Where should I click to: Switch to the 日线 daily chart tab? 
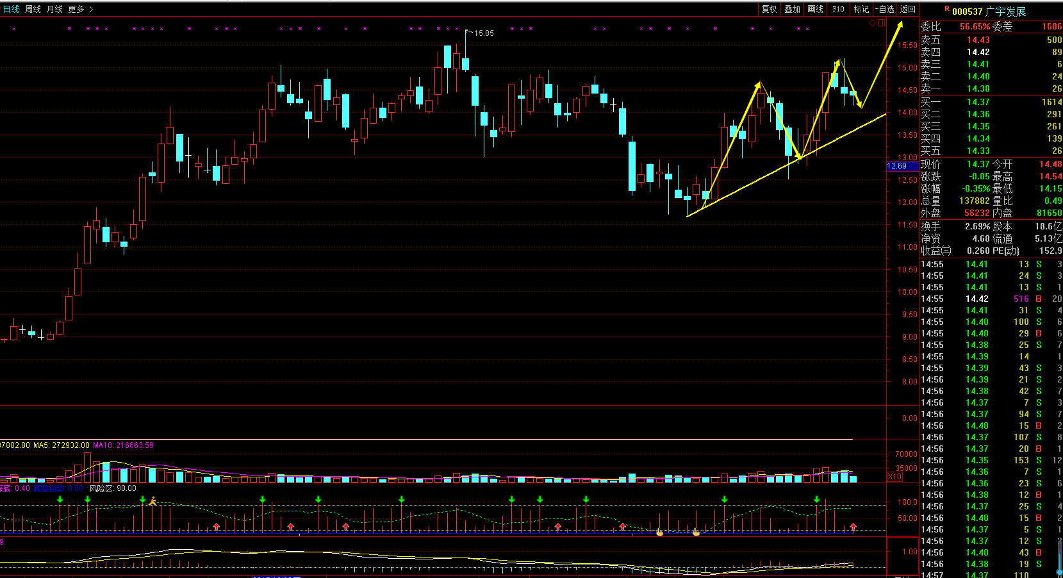tap(11, 9)
